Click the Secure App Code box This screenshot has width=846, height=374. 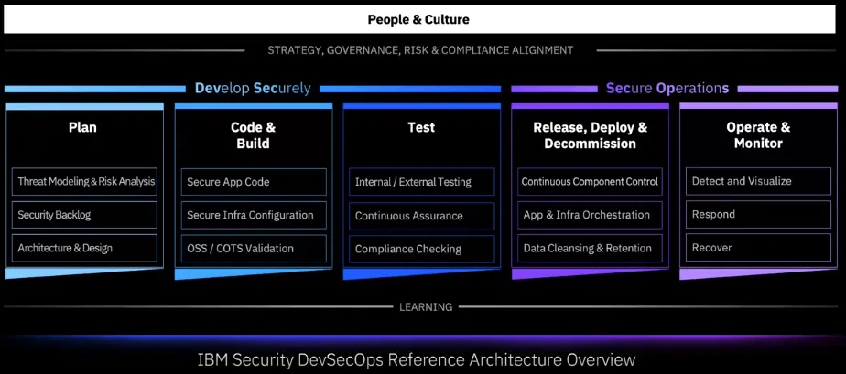254,182
